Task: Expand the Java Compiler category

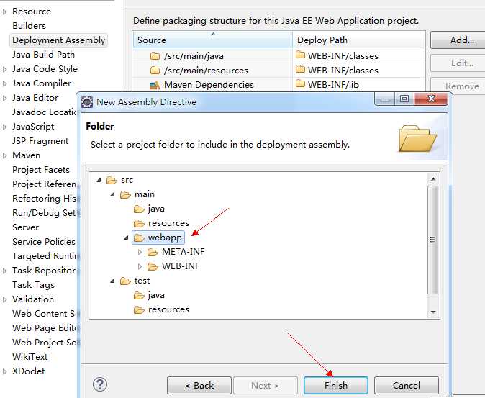Action: [4, 83]
